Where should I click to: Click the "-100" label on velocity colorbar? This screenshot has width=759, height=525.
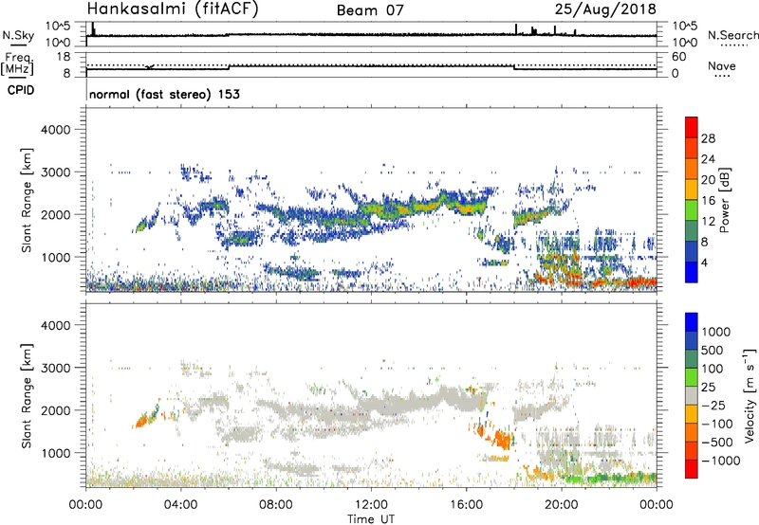point(717,424)
